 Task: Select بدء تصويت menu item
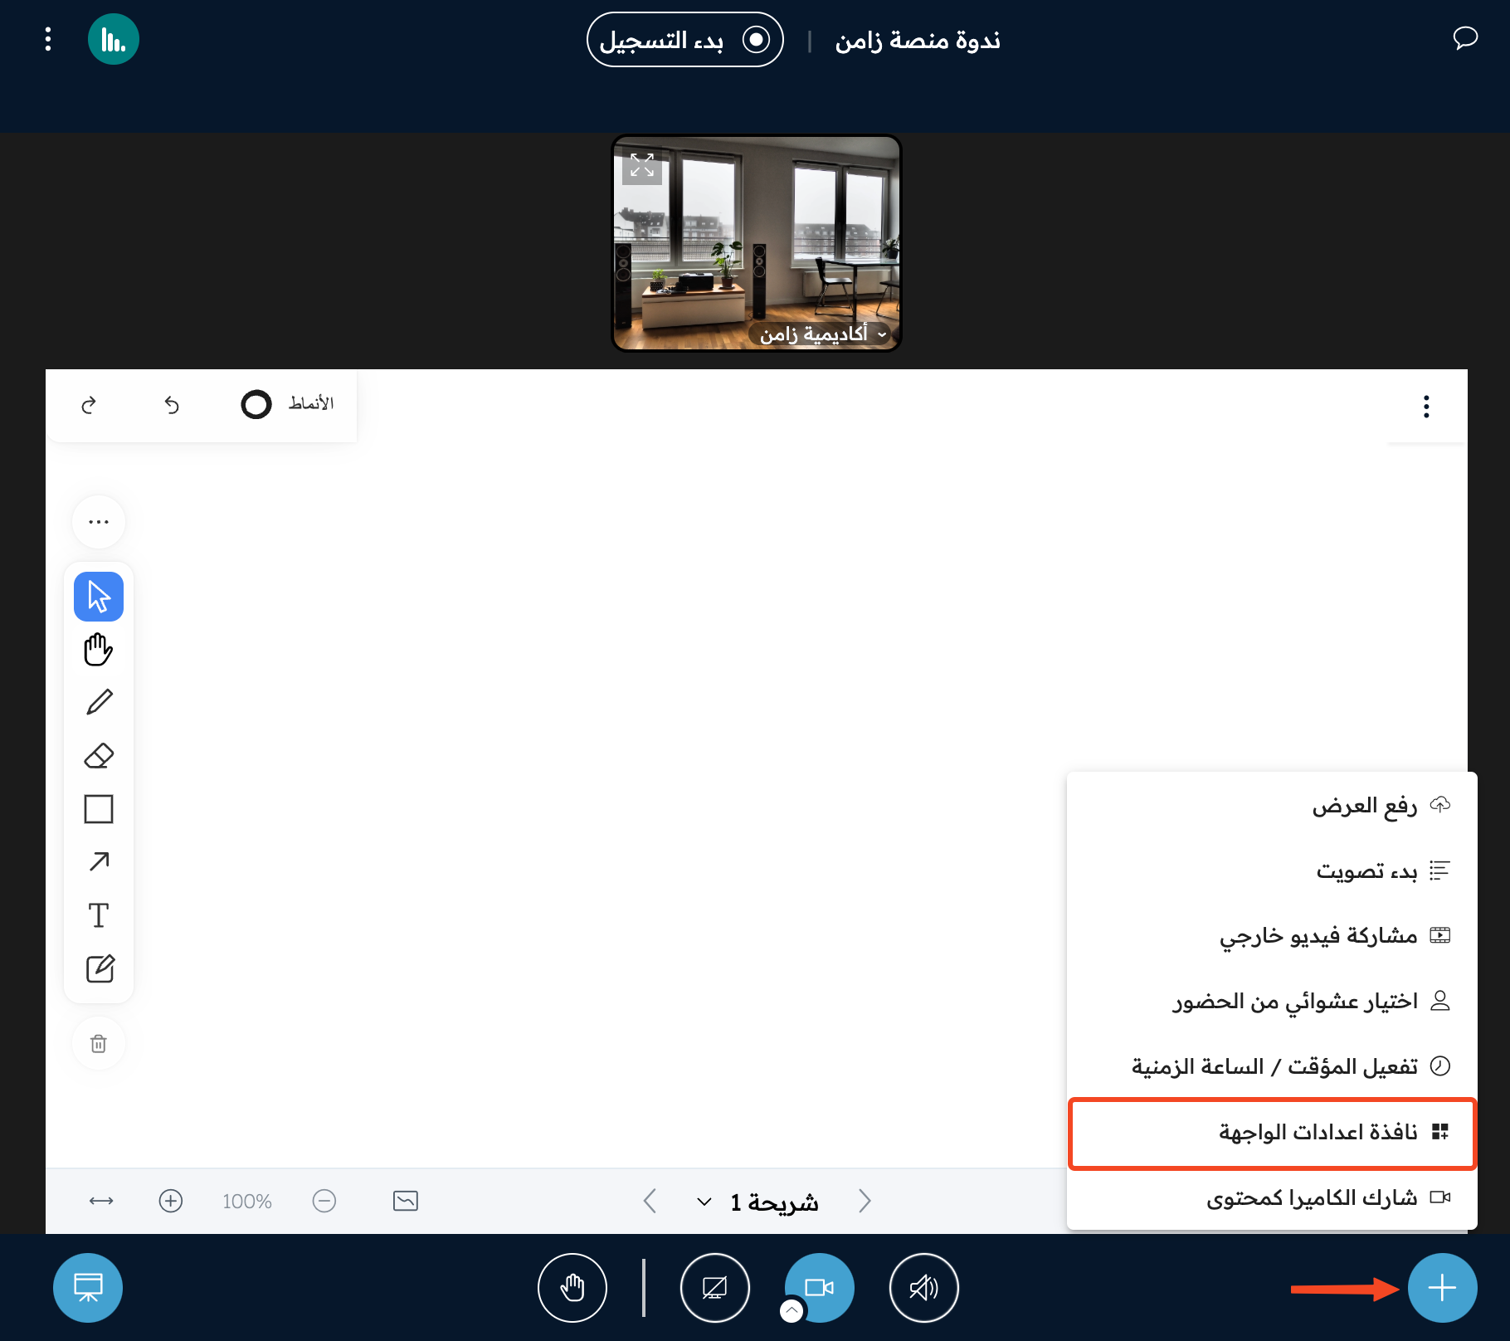pos(1272,870)
